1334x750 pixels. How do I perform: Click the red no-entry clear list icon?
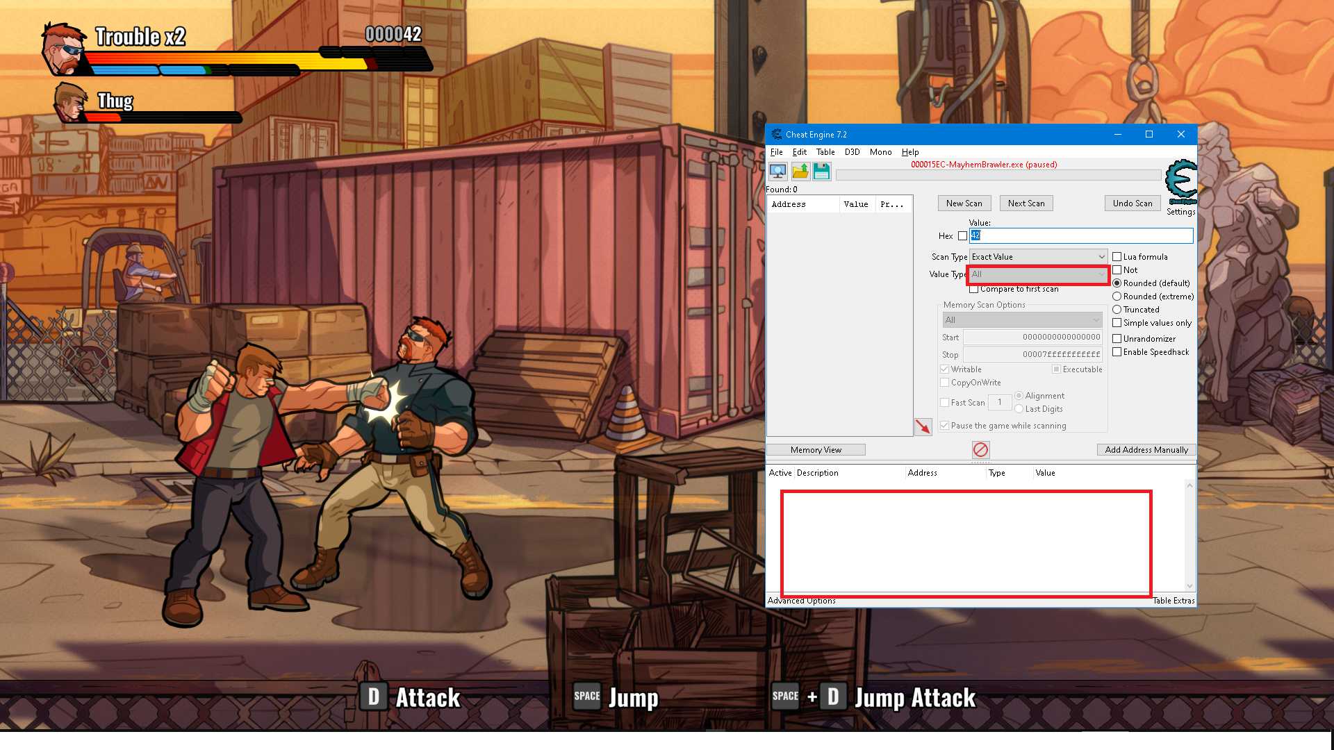pyautogui.click(x=980, y=450)
